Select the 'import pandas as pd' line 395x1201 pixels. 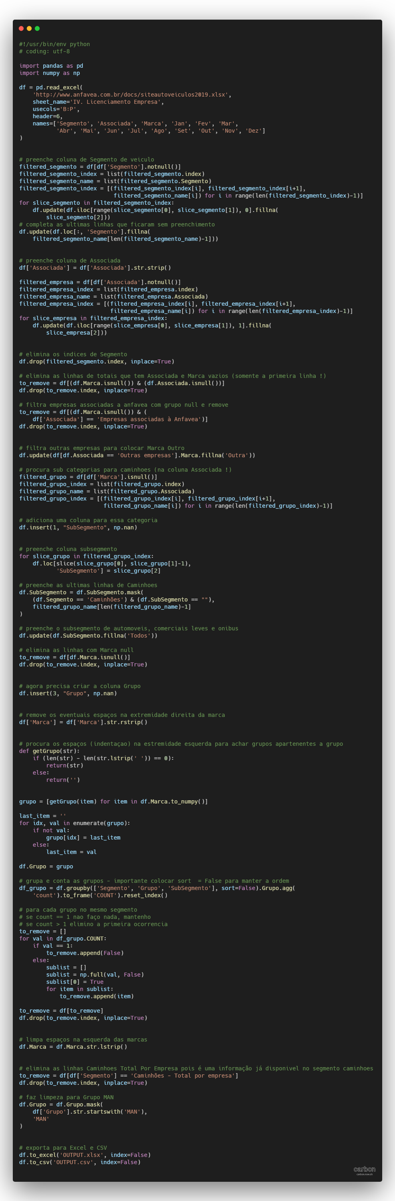[x=51, y=66]
